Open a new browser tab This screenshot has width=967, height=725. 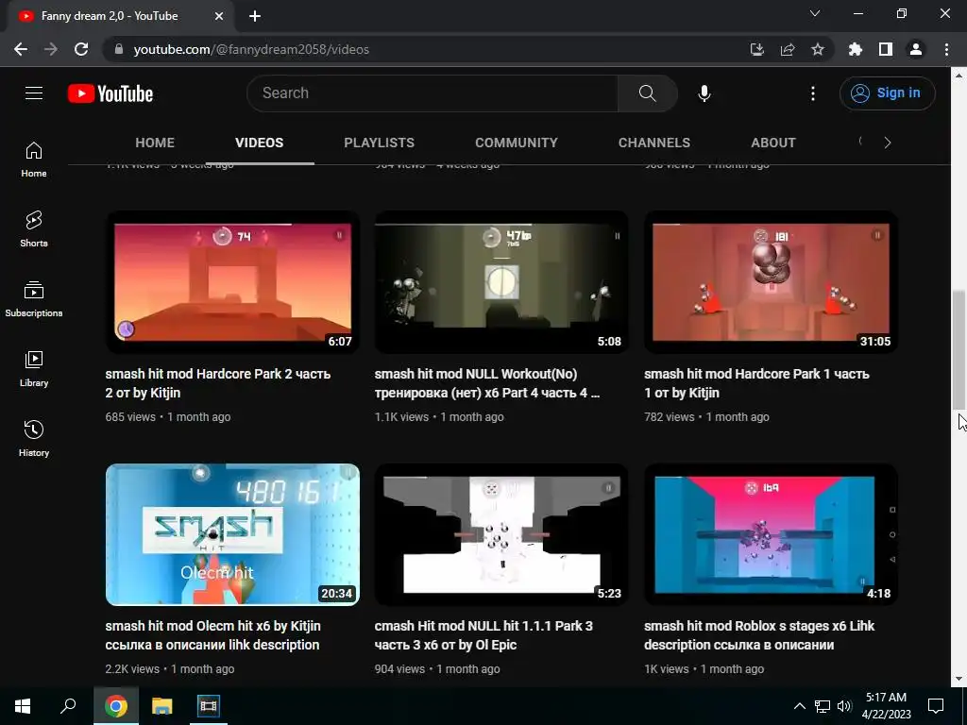[255, 16]
